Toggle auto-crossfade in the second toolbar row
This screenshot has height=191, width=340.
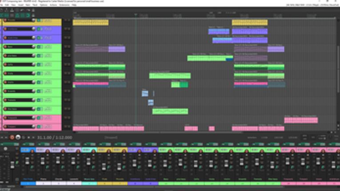tap(1, 16)
